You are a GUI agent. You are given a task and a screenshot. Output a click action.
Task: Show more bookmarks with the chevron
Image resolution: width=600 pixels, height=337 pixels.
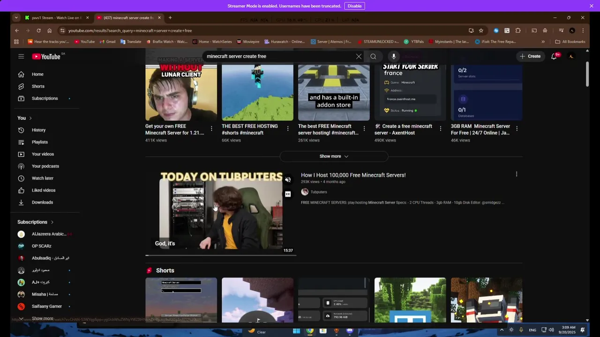click(543, 42)
